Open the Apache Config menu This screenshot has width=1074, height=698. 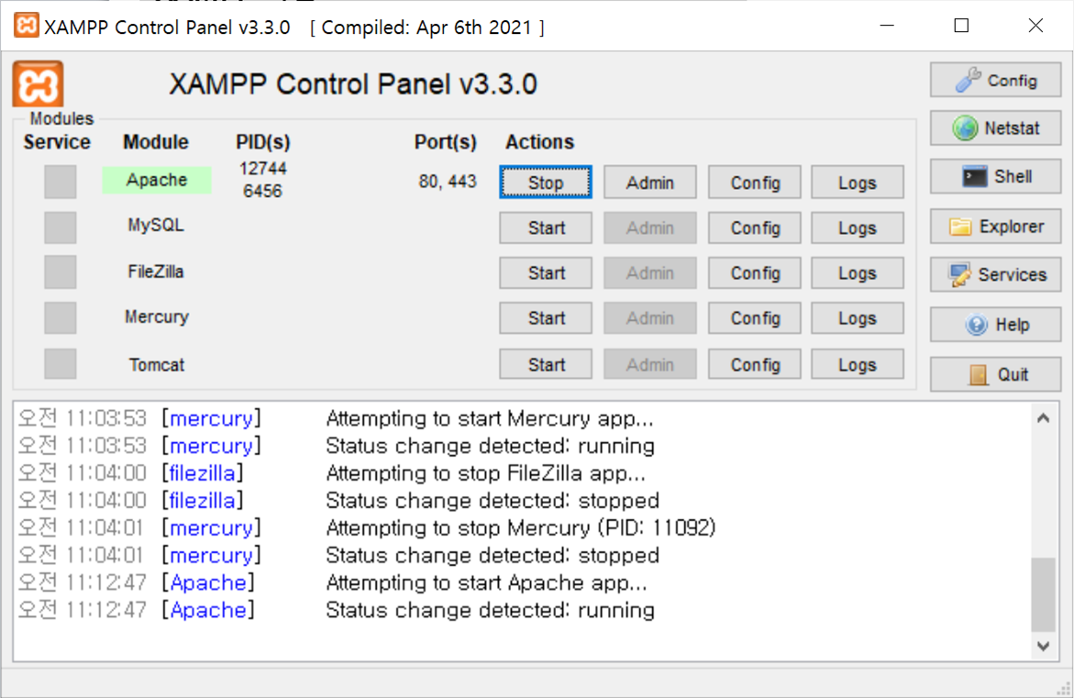(x=755, y=183)
